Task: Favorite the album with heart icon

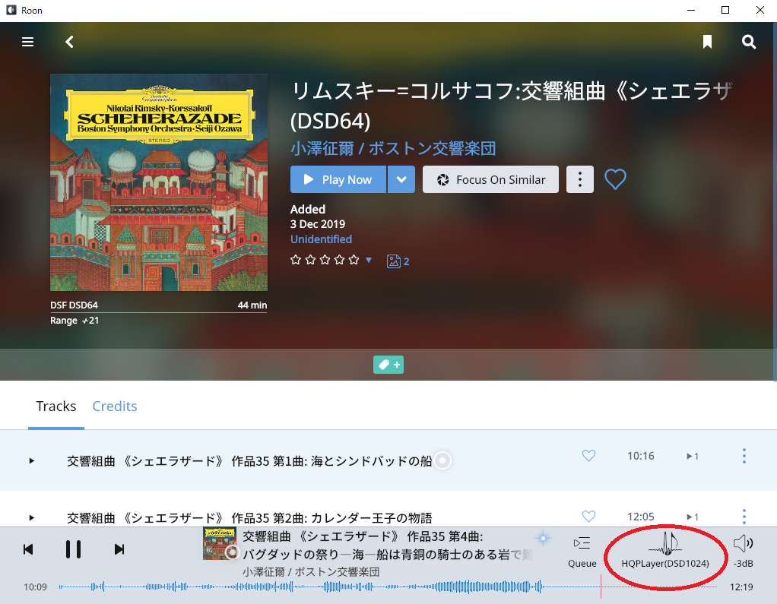Action: (615, 179)
